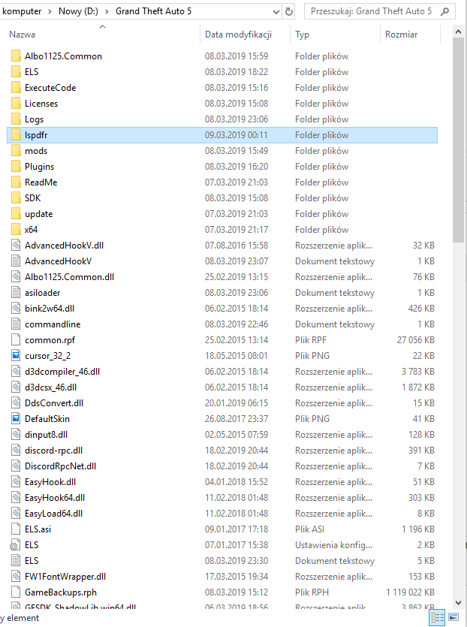Select the ExecuteCode folder icon

click(x=16, y=88)
